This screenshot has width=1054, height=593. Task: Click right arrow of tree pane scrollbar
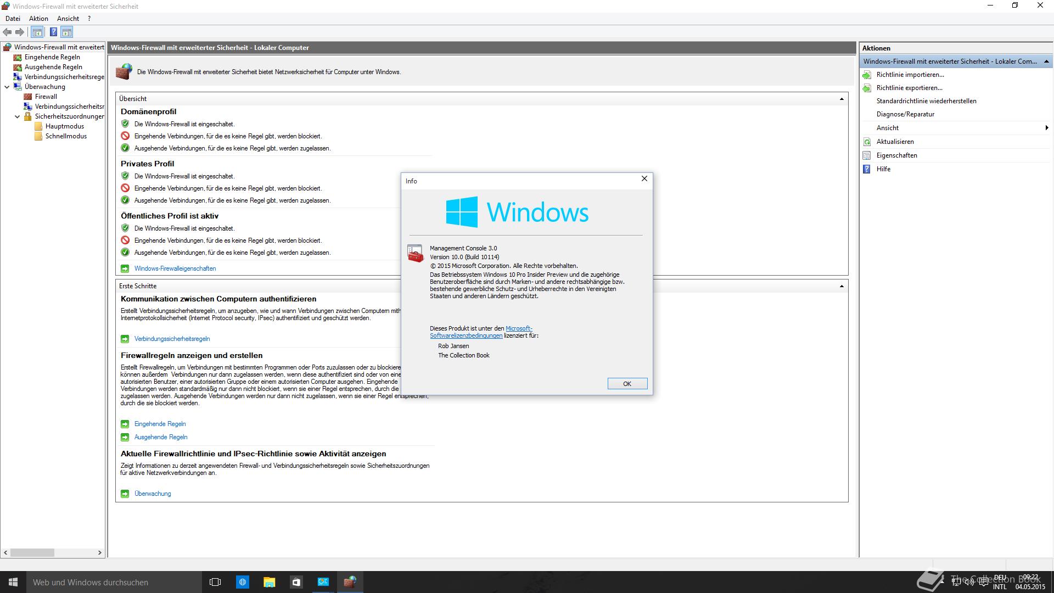pyautogui.click(x=99, y=552)
